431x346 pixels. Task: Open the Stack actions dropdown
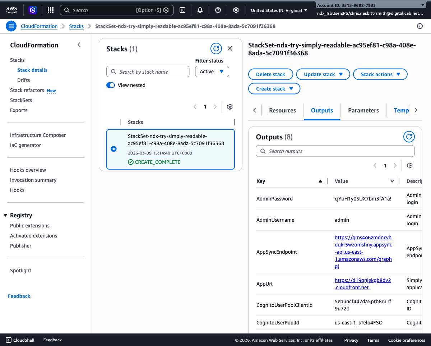coord(380,74)
